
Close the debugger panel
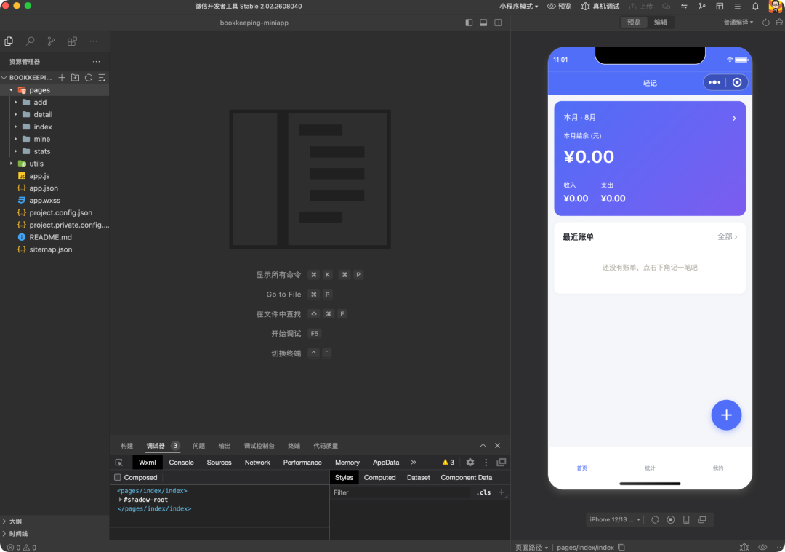[x=498, y=446]
